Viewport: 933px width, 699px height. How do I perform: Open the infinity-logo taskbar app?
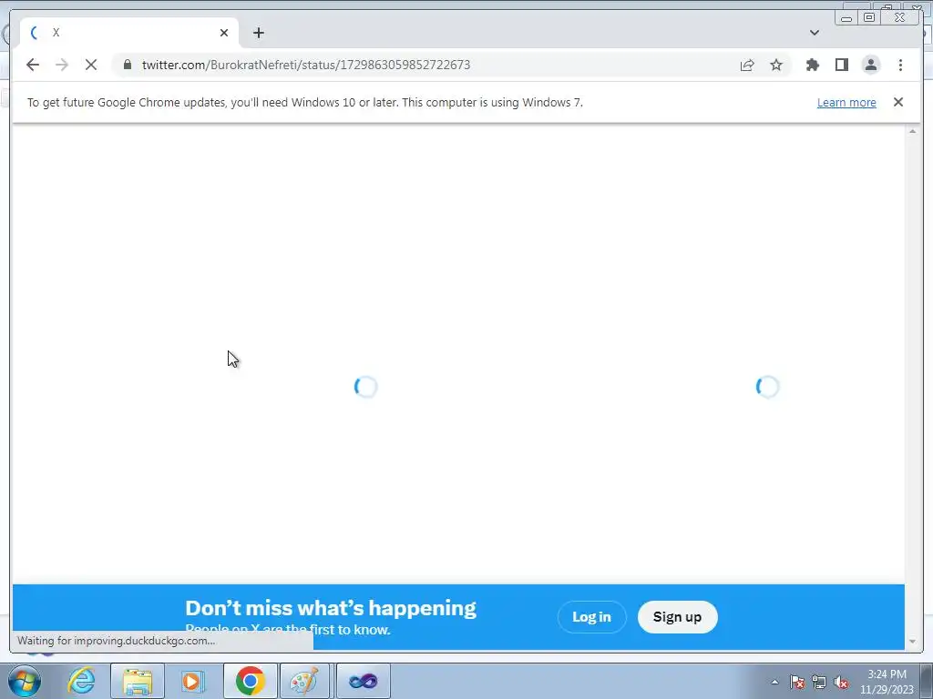(x=363, y=681)
